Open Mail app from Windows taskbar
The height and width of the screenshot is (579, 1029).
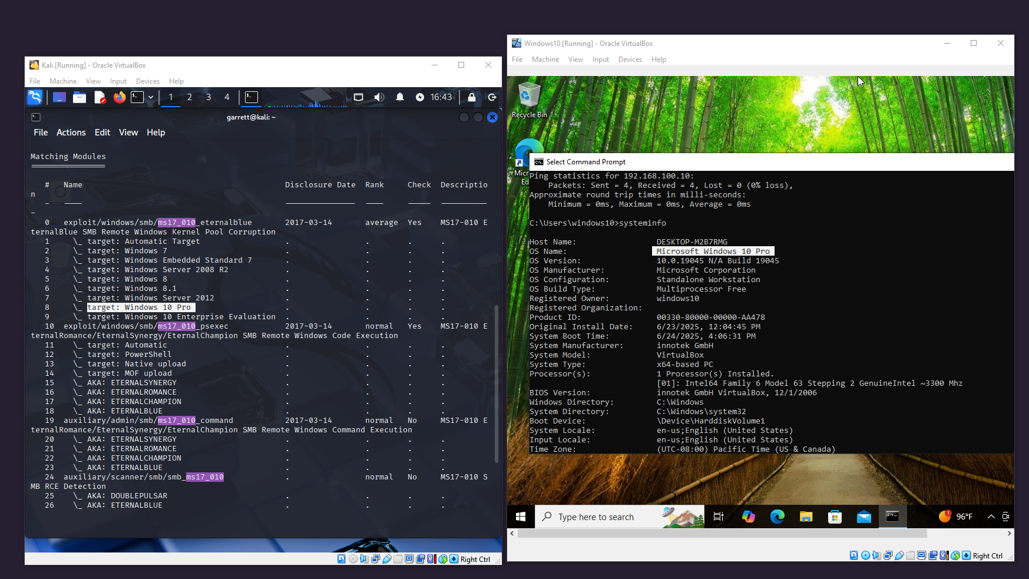[x=864, y=517]
